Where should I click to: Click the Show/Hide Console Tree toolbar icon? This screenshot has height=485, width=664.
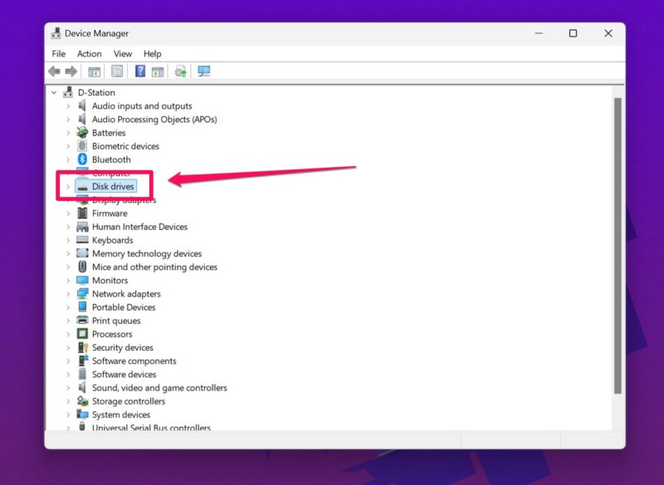pos(94,71)
